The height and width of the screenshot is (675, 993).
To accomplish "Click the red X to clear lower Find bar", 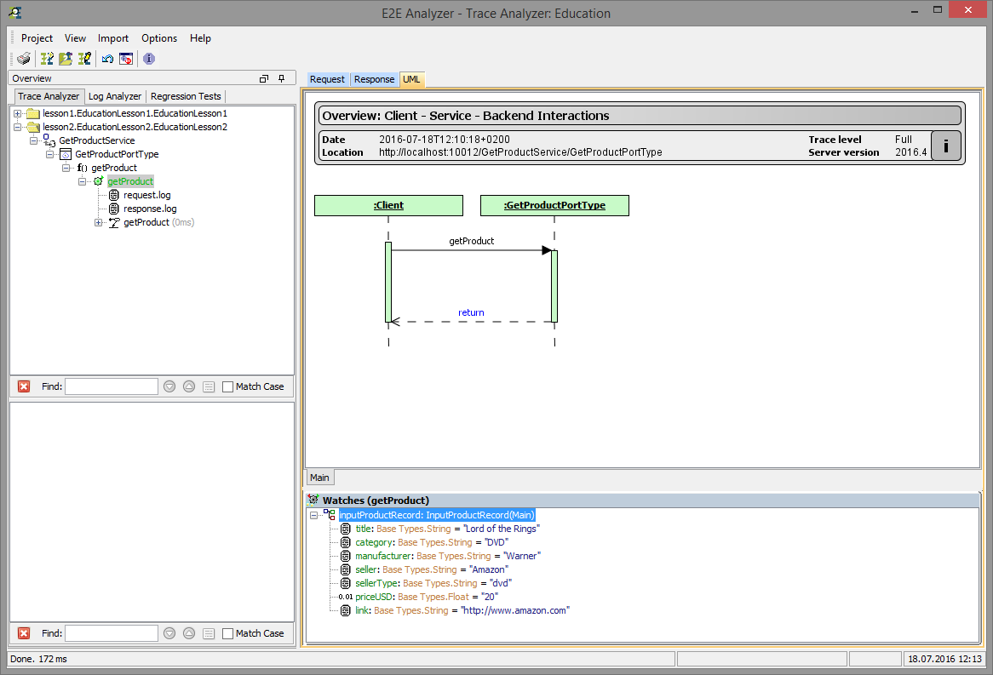I will (24, 632).
